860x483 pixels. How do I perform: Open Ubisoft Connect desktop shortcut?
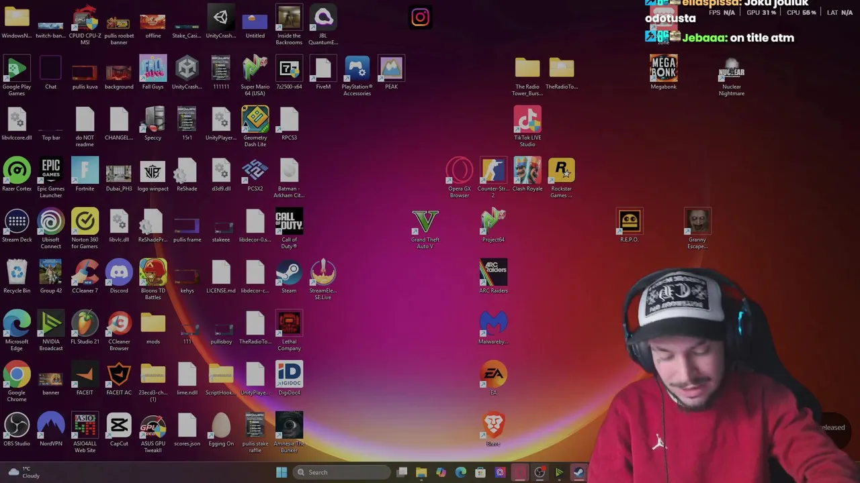click(x=50, y=229)
